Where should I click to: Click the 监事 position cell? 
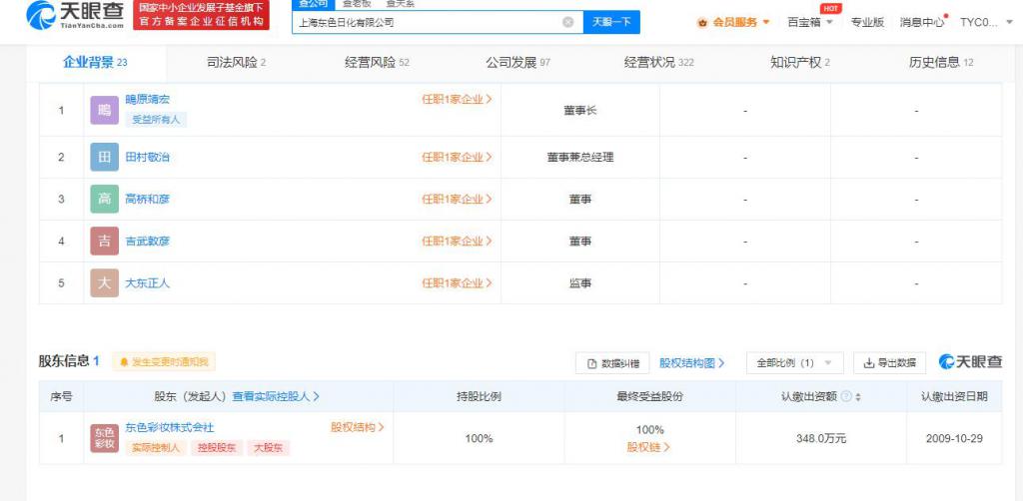point(580,283)
